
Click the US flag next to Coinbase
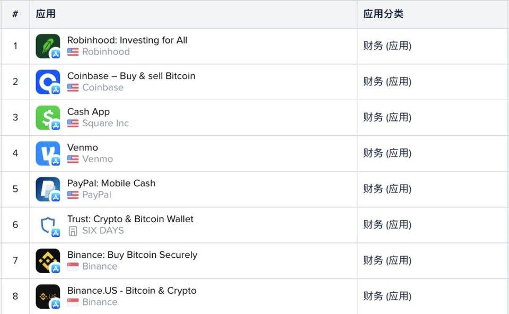(x=72, y=88)
